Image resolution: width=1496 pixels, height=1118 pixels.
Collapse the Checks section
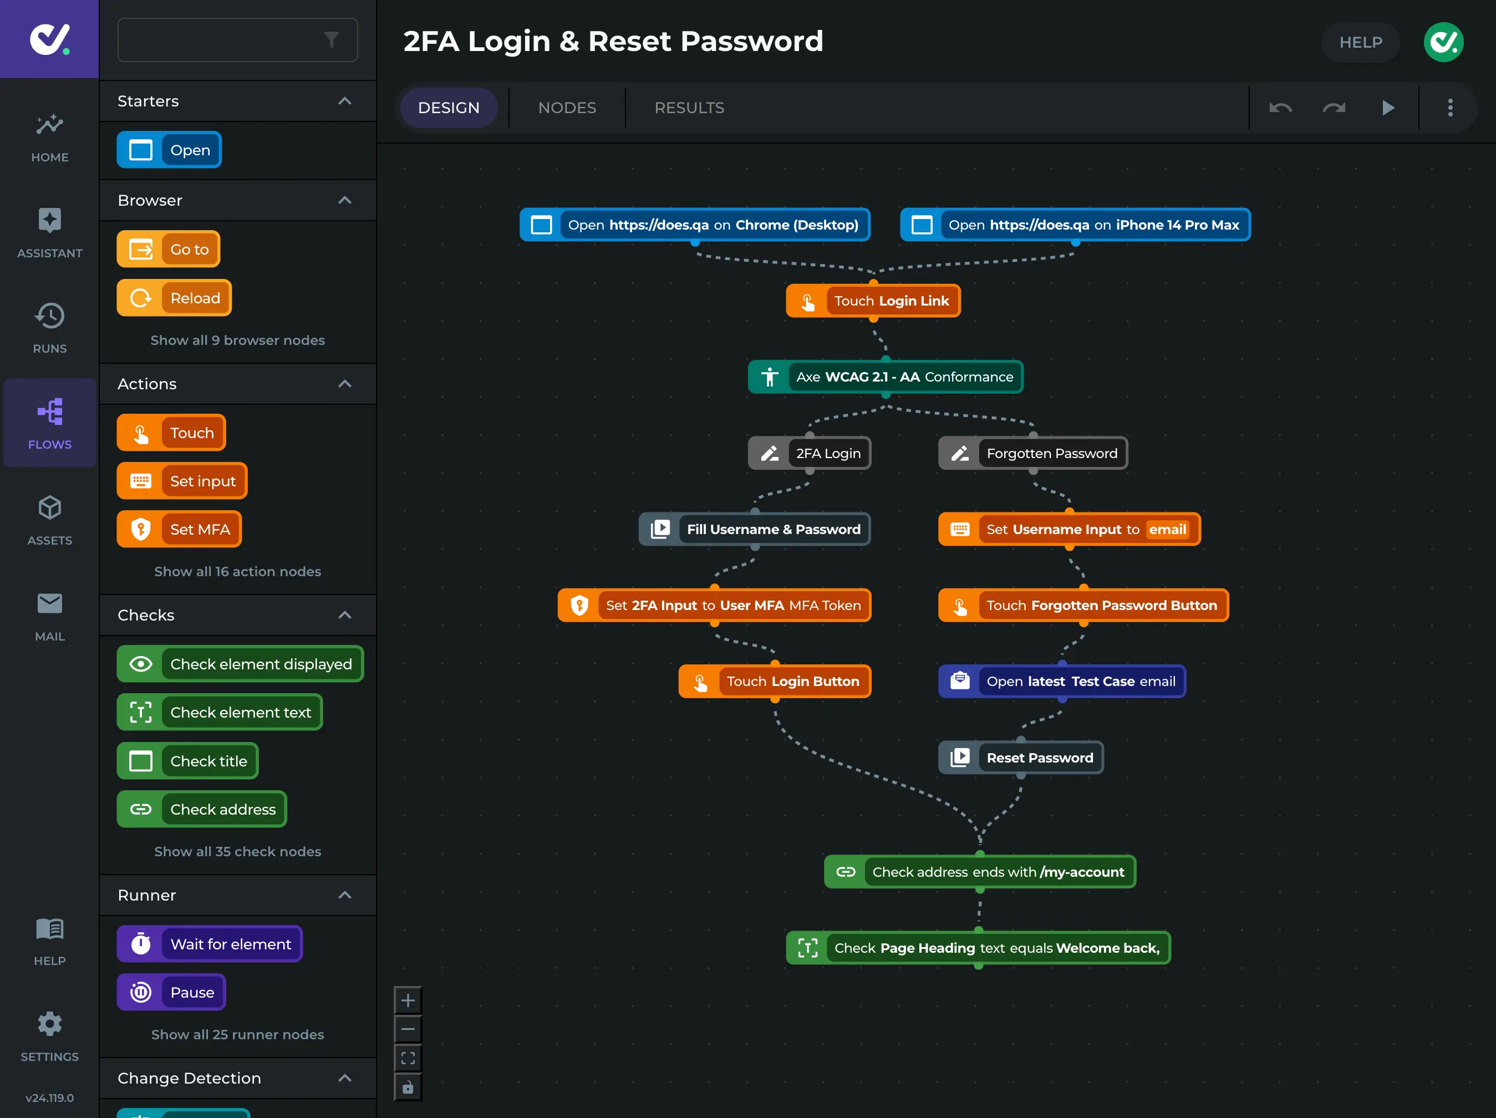(344, 616)
